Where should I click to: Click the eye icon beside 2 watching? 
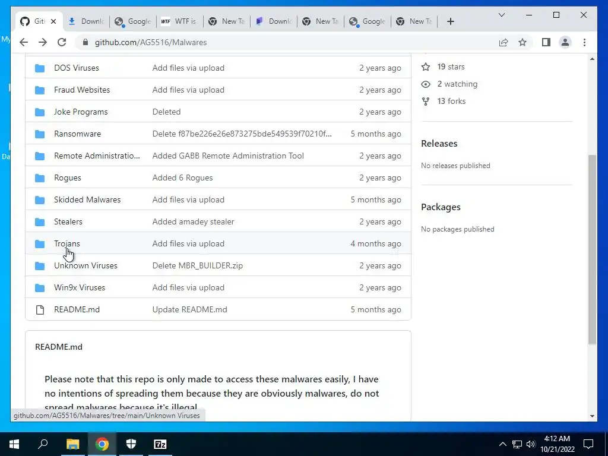[x=426, y=84]
